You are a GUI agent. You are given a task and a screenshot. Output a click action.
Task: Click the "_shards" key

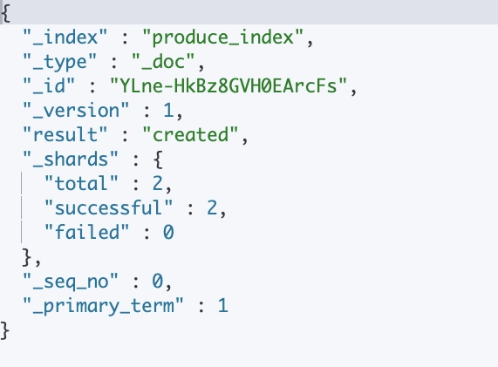tap(71, 159)
